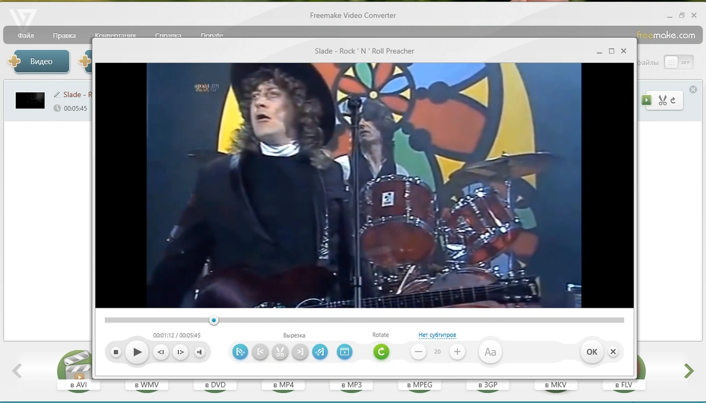Image resolution: width=706 pixels, height=403 pixels.
Task: Open the blue video frame icon
Action: point(345,352)
